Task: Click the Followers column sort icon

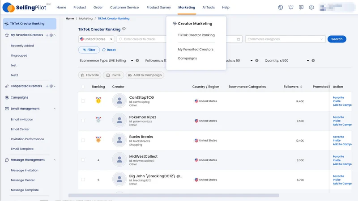Action: click(301, 87)
